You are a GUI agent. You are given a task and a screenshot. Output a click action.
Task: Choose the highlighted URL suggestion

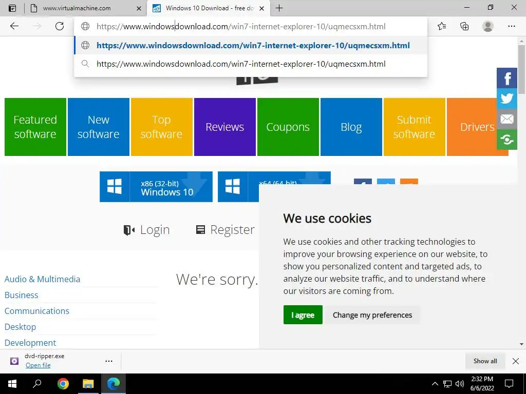click(x=251, y=45)
